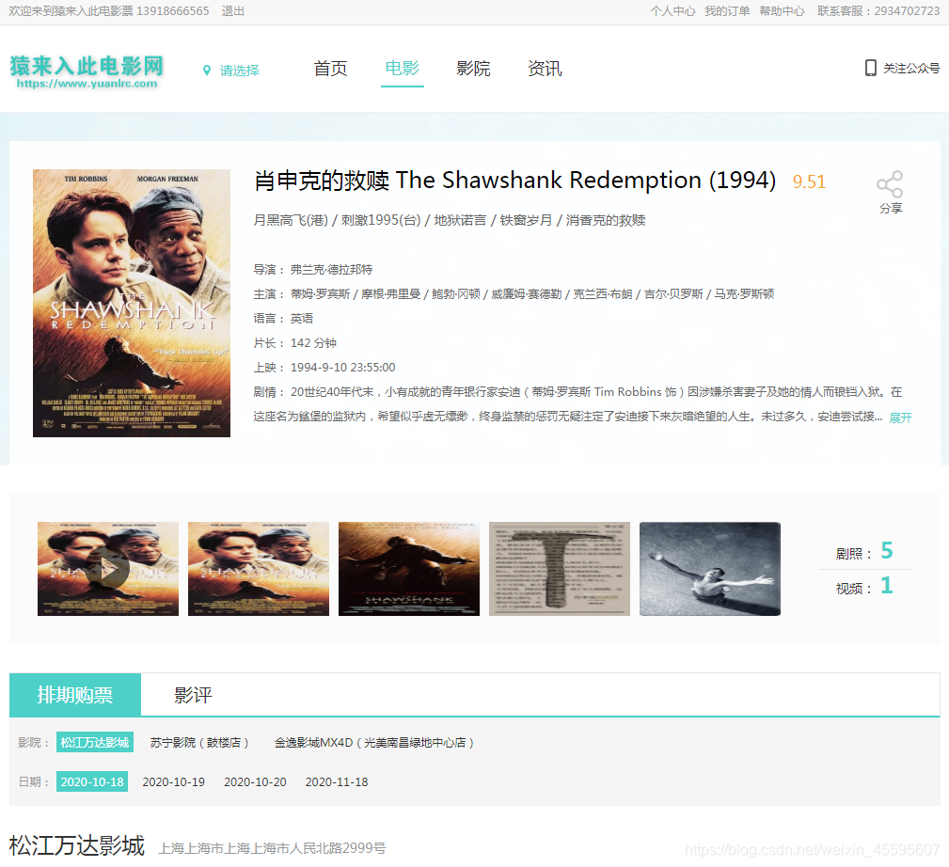Open the Shawshank movie poster image
Viewport: 949px width, 867px height.
(132, 303)
